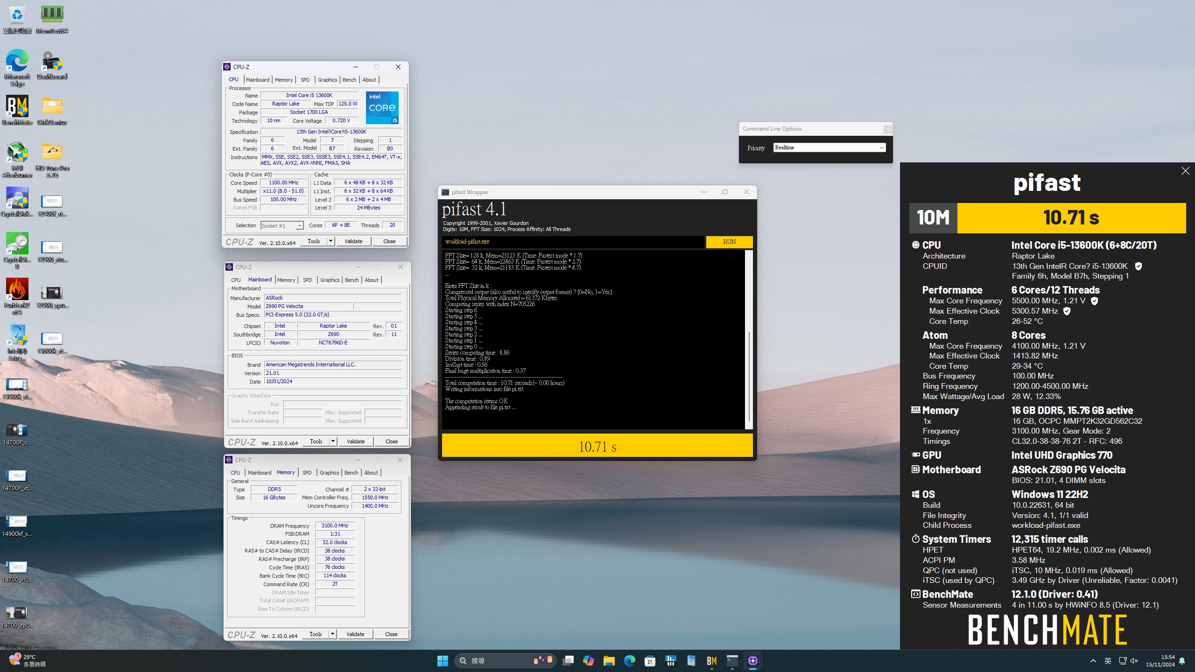Click the workload-pifast.exe field
Image resolution: width=1195 pixels, height=672 pixels.
pyautogui.click(x=573, y=242)
